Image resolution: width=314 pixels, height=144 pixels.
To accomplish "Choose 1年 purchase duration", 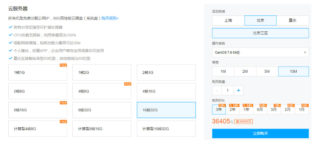I will tap(246, 109).
